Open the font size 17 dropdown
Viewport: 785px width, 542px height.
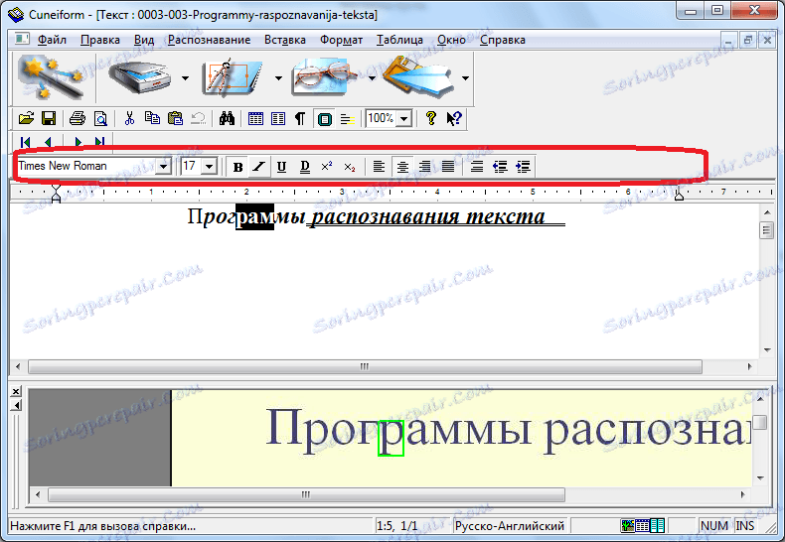pos(210,166)
